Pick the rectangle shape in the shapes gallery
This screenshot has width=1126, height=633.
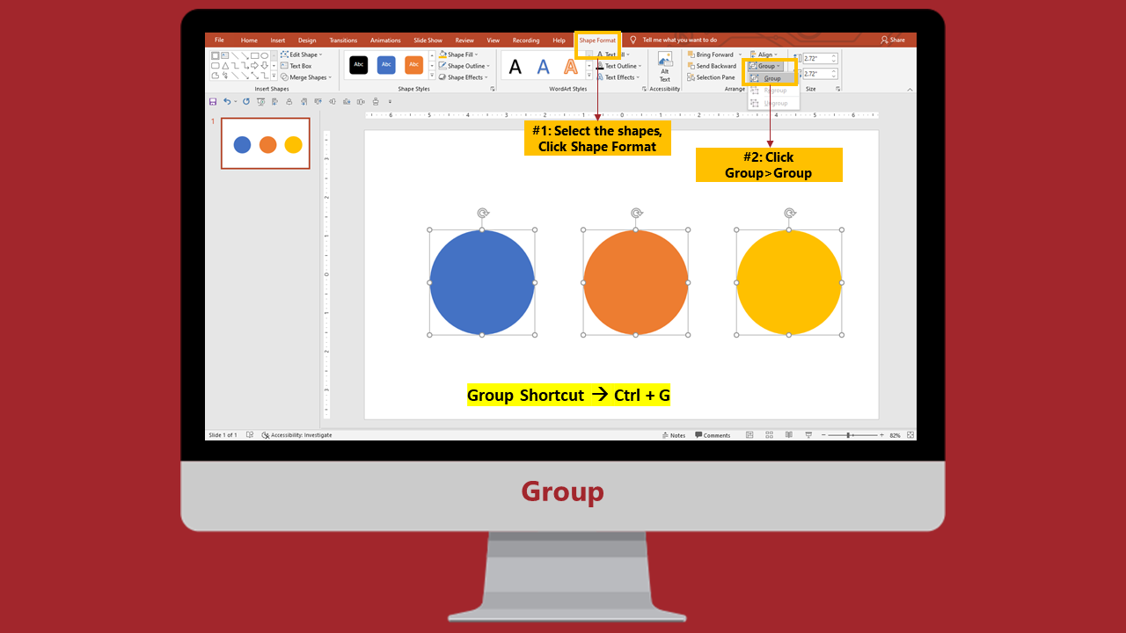point(254,55)
